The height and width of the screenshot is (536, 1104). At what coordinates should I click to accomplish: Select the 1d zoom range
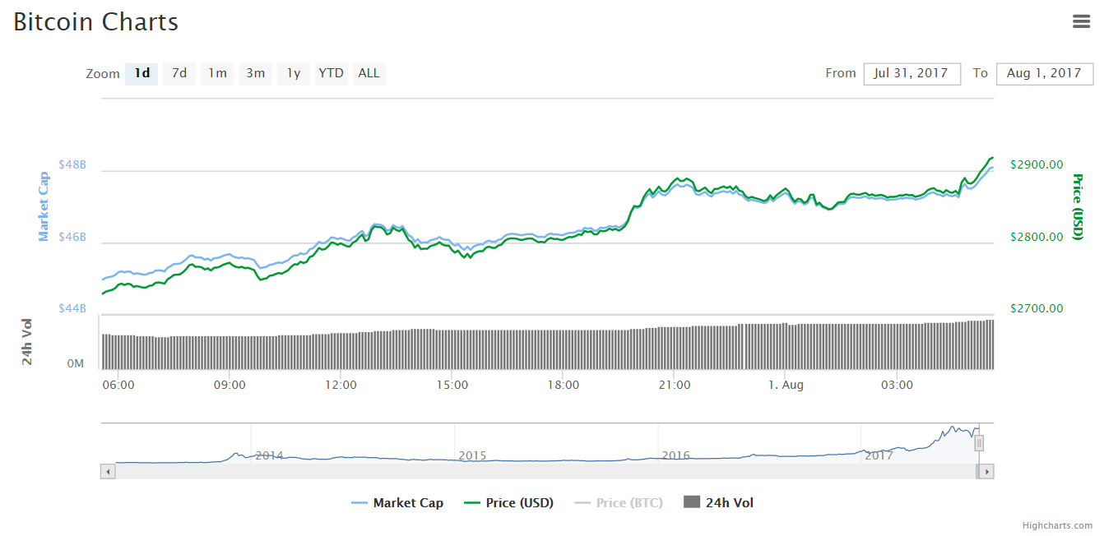coord(141,73)
